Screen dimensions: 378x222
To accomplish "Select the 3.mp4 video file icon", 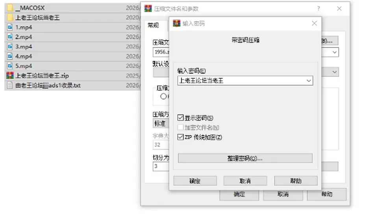I will click(9, 46).
